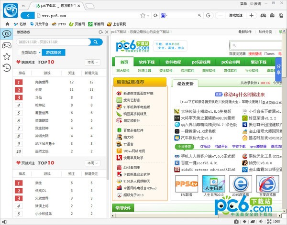Select the 游戏排名 tab
Viewport: 287px width, 225px height.
54,52
